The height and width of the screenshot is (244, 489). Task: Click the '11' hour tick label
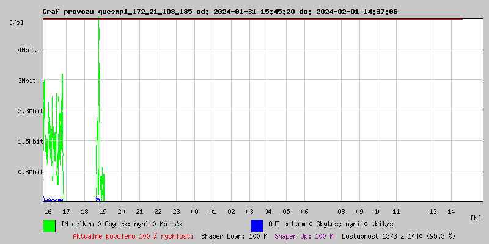396,212
